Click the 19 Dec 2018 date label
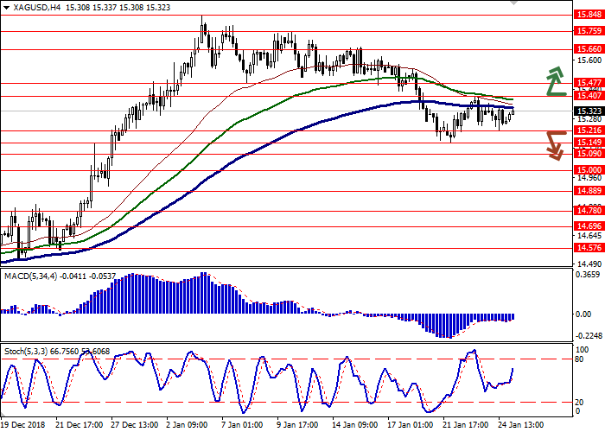This screenshot has width=605, height=432. 24,425
